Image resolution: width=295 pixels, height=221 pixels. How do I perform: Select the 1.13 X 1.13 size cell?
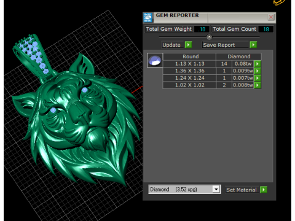[x=189, y=64]
